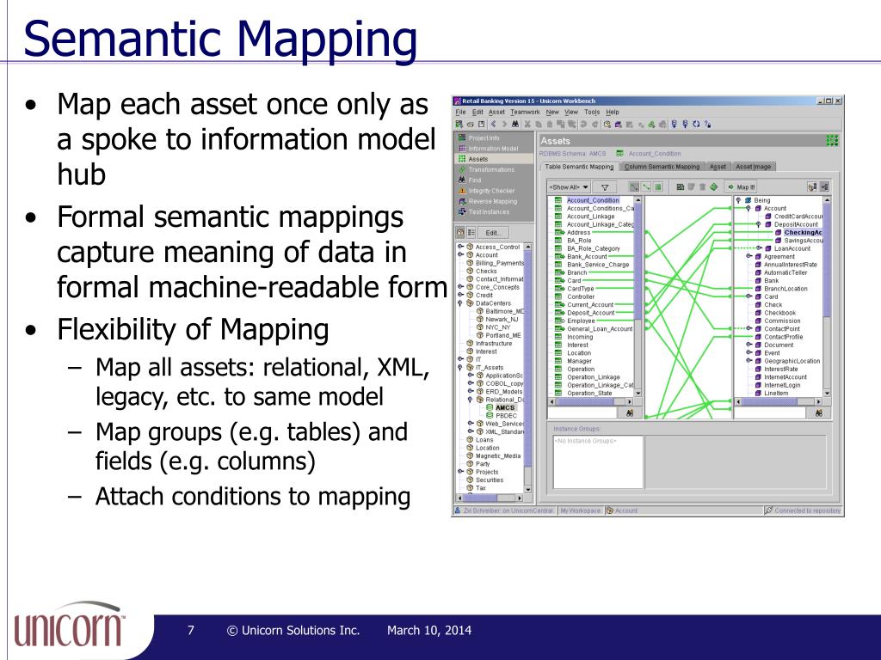Click the package view icon left of Edit
The height and width of the screenshot is (660, 881).
tap(461, 232)
